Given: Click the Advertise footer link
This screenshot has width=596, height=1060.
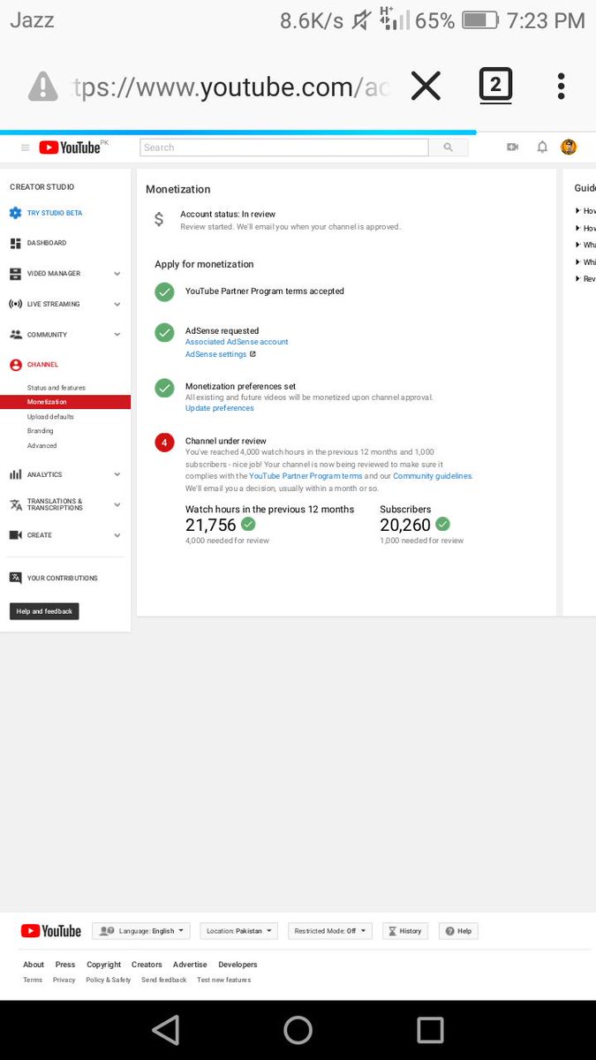Looking at the screenshot, I should pos(190,965).
